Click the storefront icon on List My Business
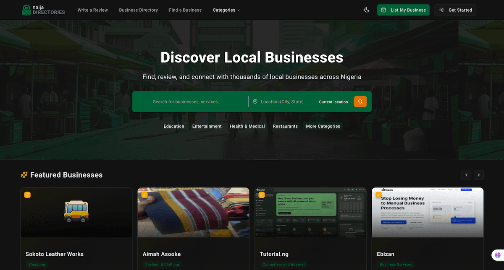The width and height of the screenshot is (504, 270). pos(384,10)
